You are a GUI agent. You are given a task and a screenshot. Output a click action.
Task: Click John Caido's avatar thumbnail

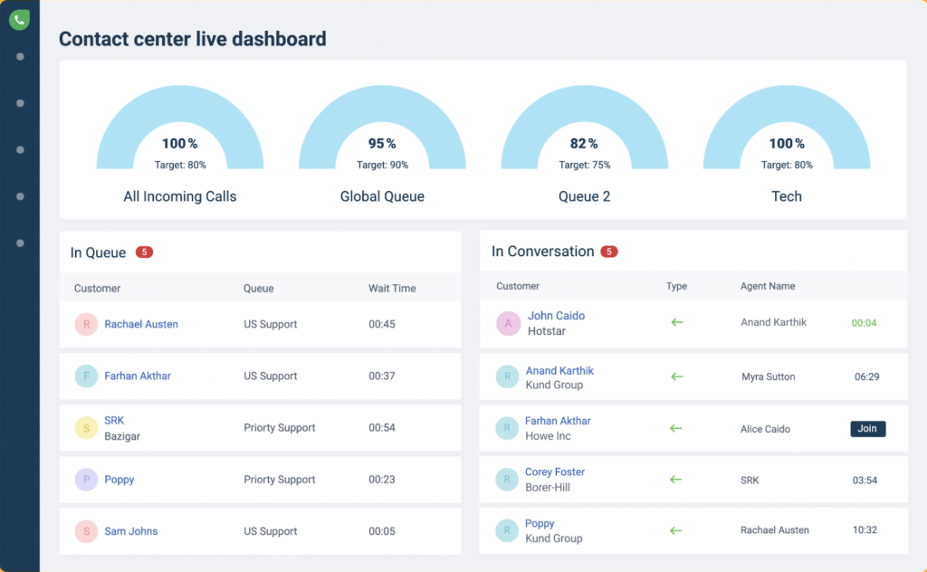click(x=507, y=322)
